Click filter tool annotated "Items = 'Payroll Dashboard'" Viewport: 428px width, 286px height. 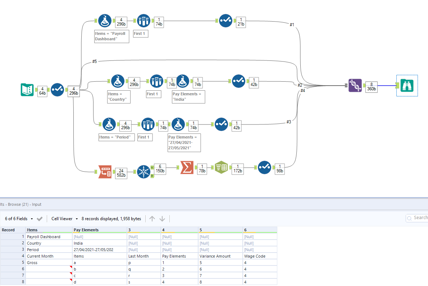[x=105, y=21]
